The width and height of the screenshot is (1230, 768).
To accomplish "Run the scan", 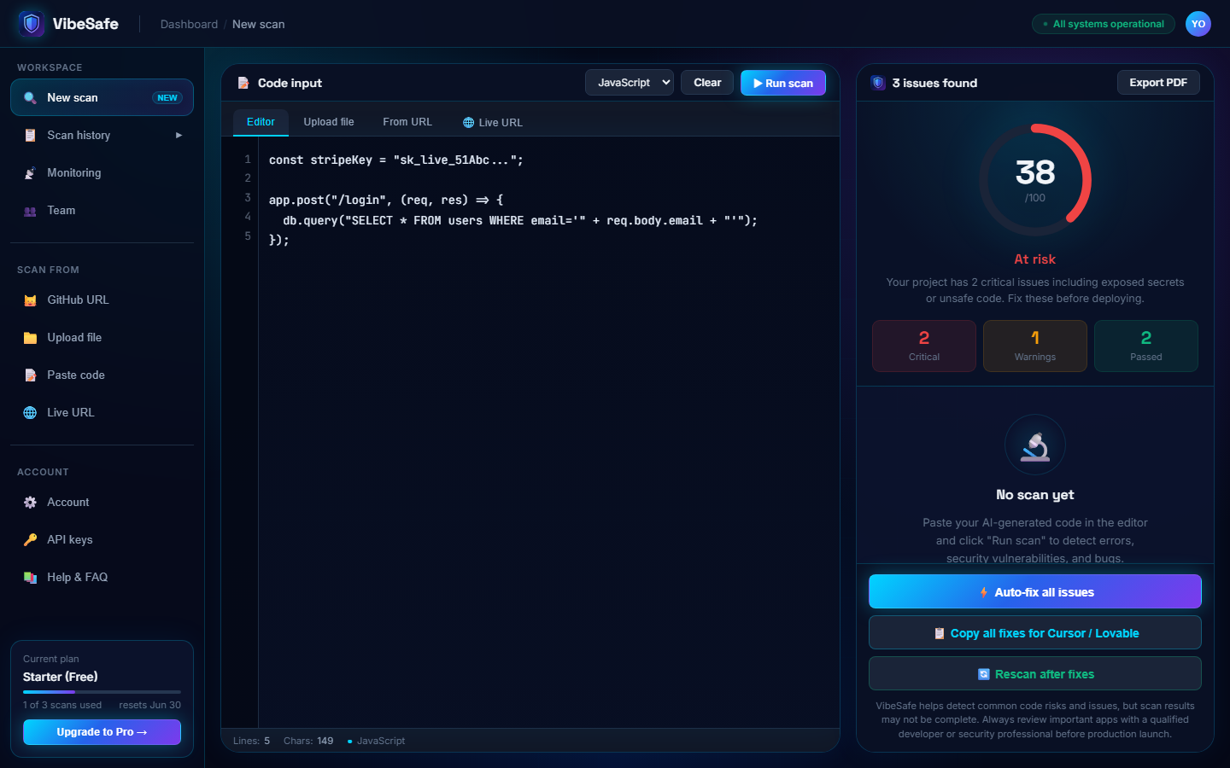I will click(783, 83).
